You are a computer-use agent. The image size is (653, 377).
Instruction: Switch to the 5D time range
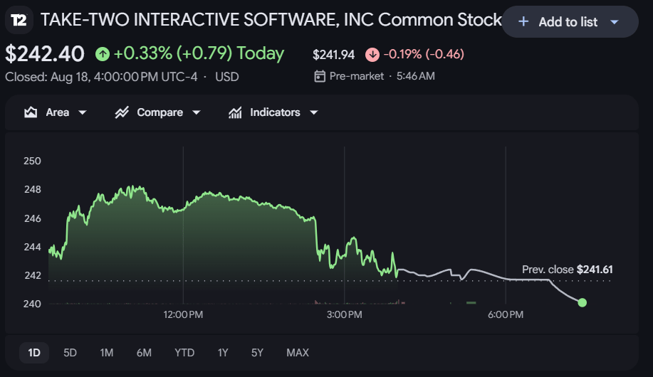pyautogui.click(x=70, y=353)
